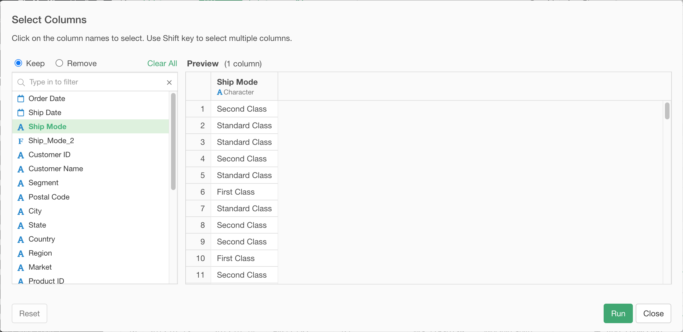This screenshot has height=332, width=683.
Task: Click the character icon next to Segment
Action: 21,183
